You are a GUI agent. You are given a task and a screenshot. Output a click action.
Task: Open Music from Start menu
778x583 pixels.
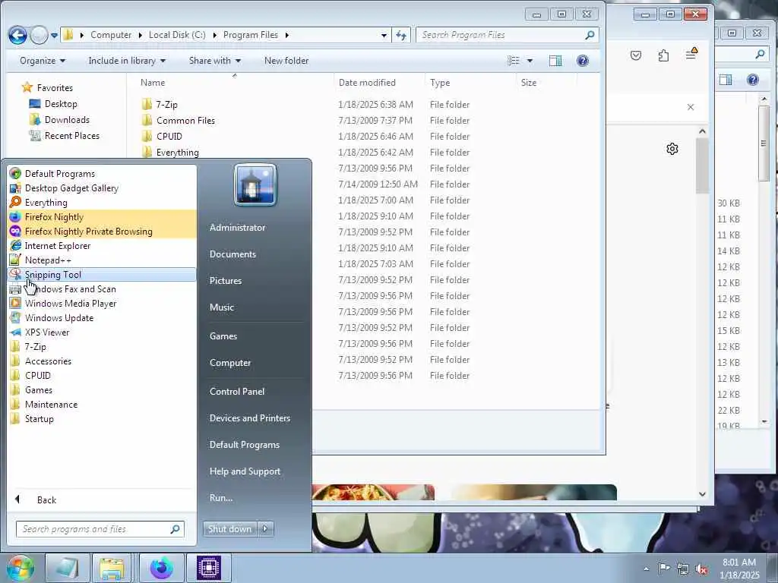[x=222, y=307]
